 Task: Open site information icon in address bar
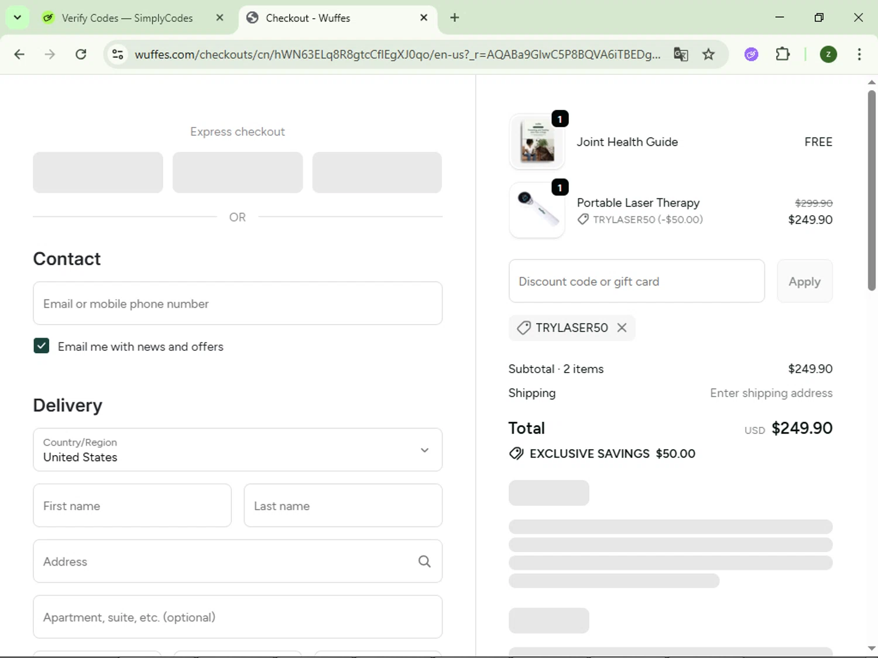point(118,54)
